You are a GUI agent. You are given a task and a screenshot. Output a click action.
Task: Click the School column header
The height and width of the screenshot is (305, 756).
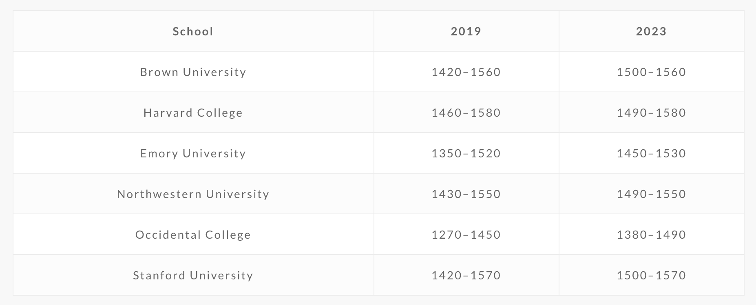(193, 31)
